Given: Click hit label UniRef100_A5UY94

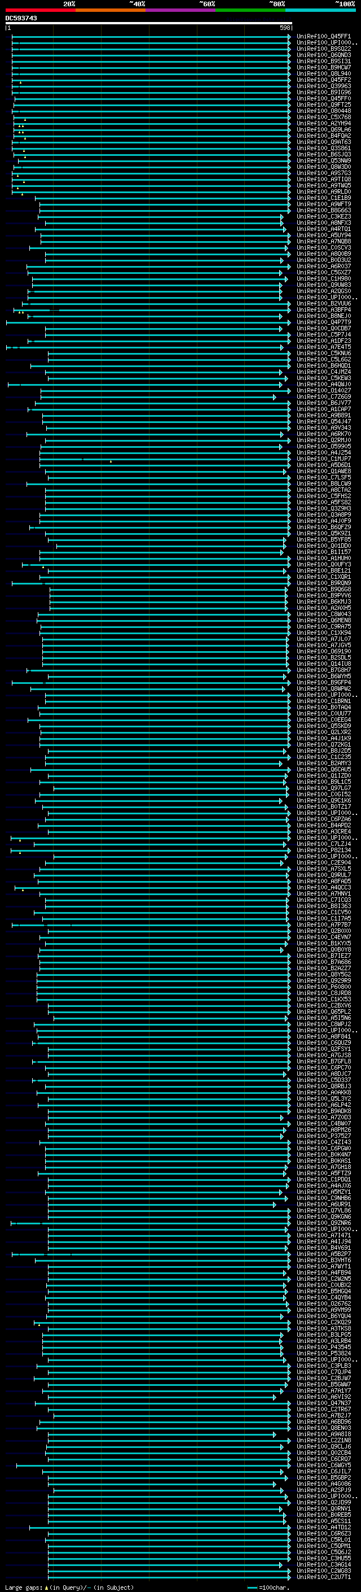Looking at the screenshot, I should coord(323,235).
